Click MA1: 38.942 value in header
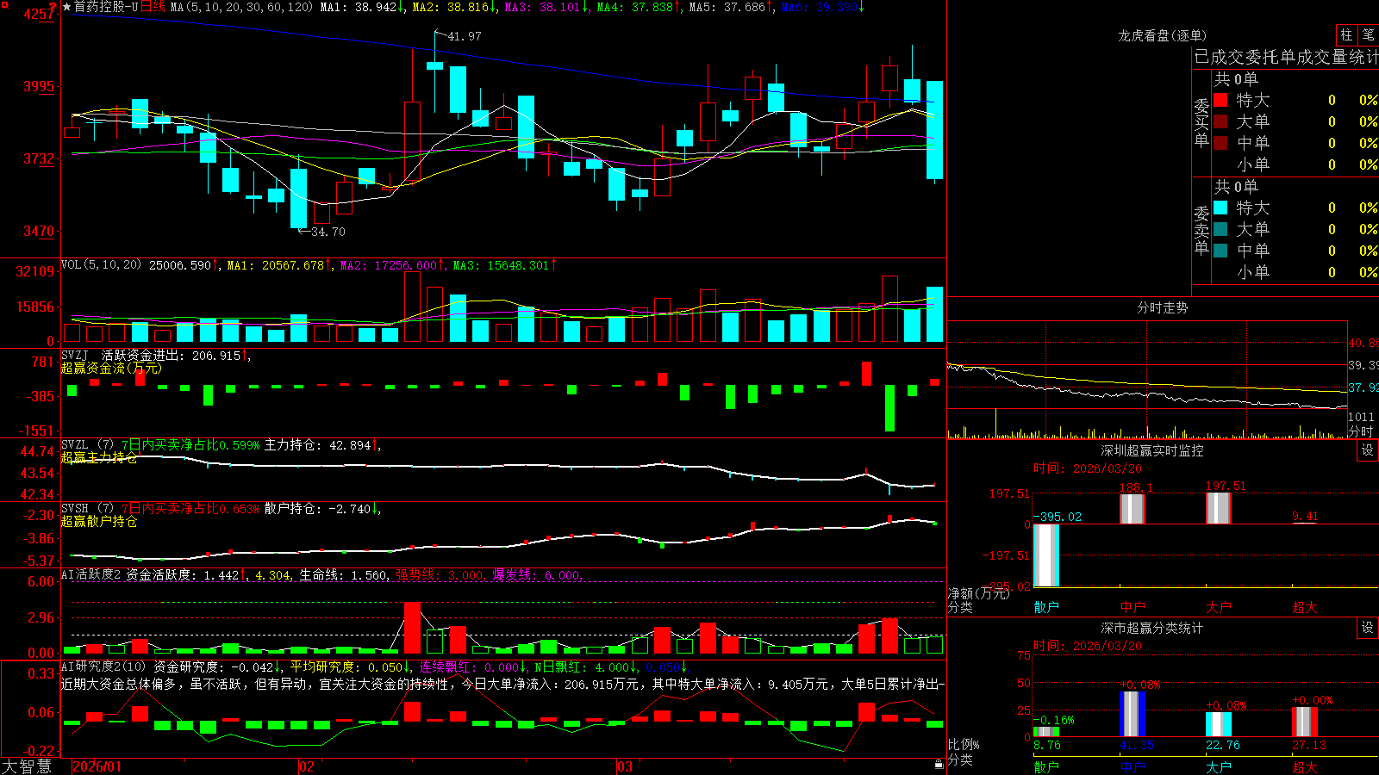The height and width of the screenshot is (775, 1379). click(360, 7)
